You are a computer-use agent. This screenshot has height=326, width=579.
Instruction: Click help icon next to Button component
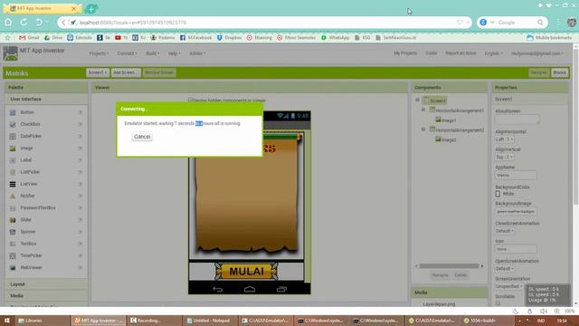pos(81,112)
